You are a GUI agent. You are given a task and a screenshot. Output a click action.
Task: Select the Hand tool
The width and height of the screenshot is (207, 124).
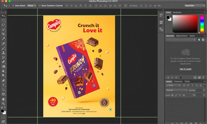(3, 99)
